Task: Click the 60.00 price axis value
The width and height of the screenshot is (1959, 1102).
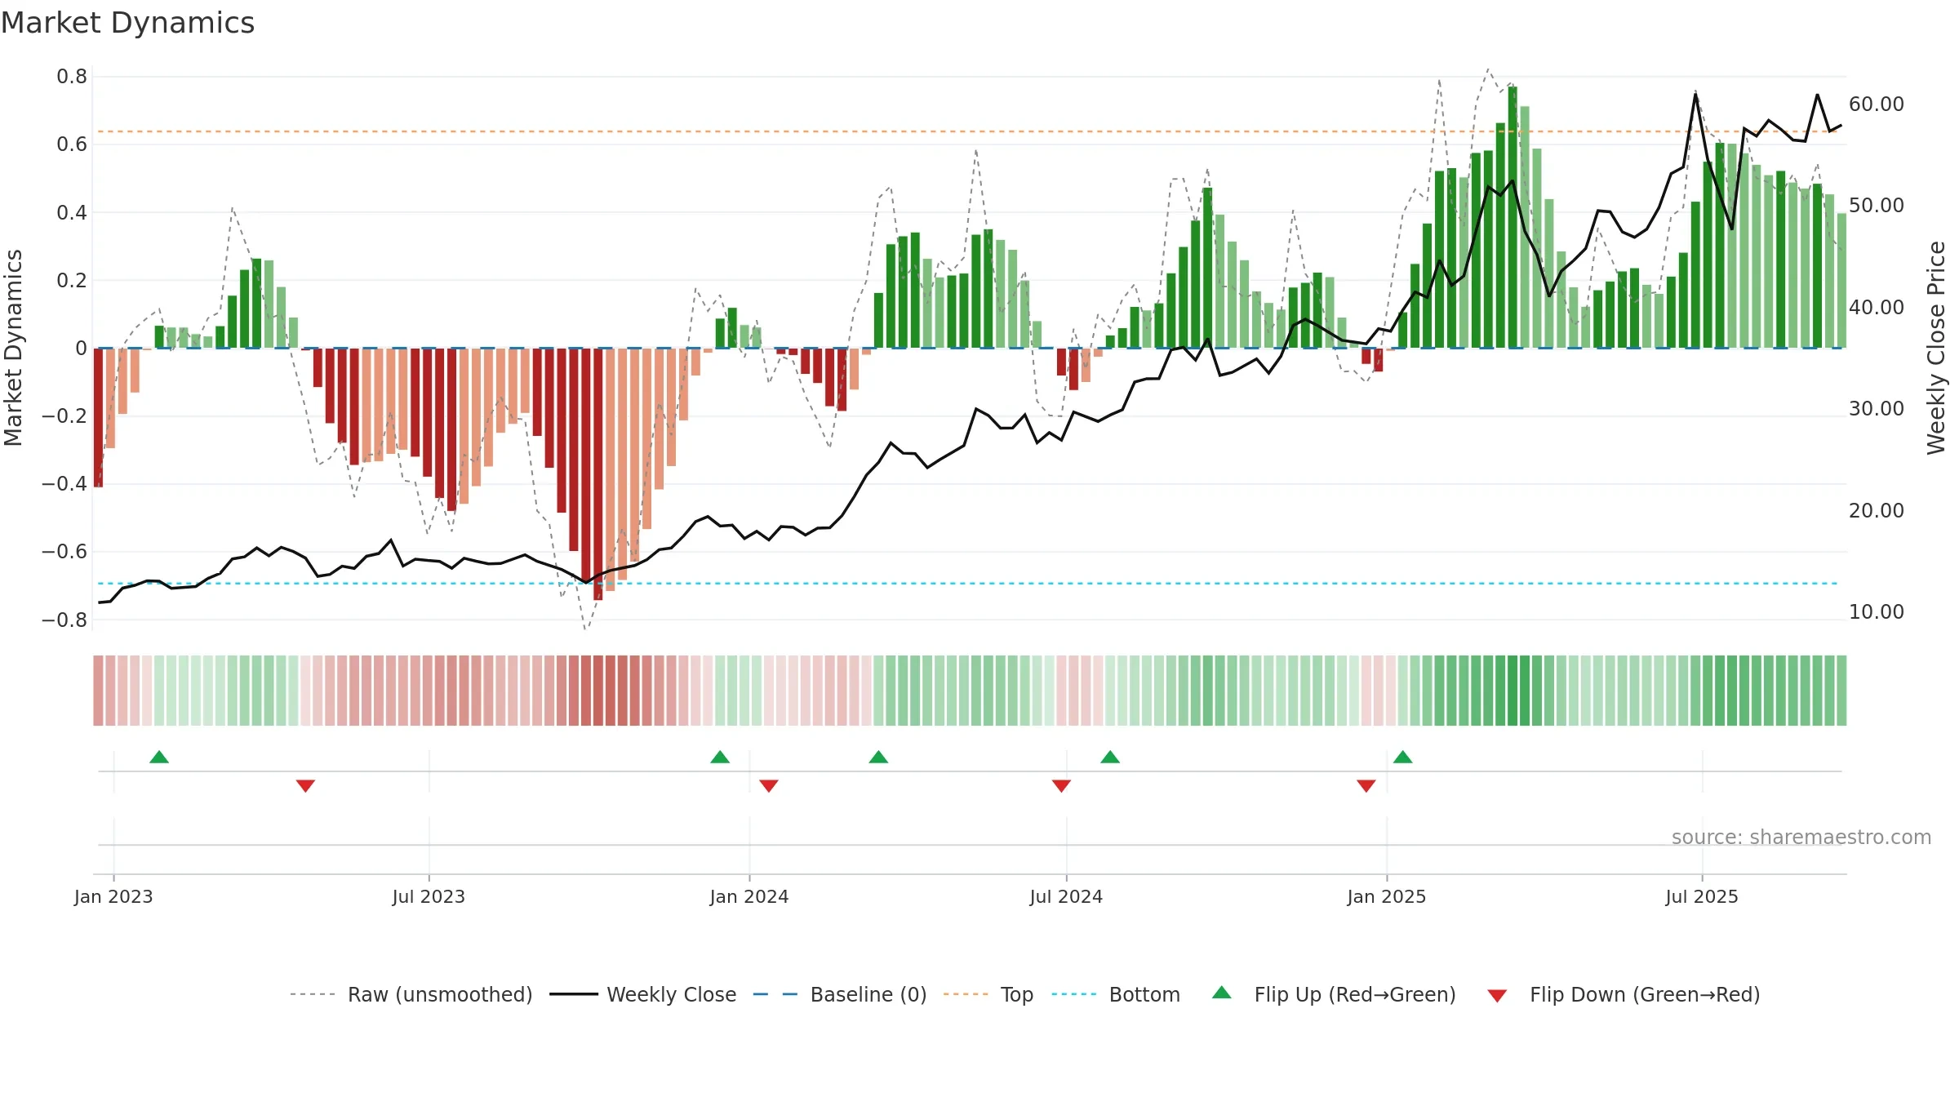Action: [x=1876, y=104]
